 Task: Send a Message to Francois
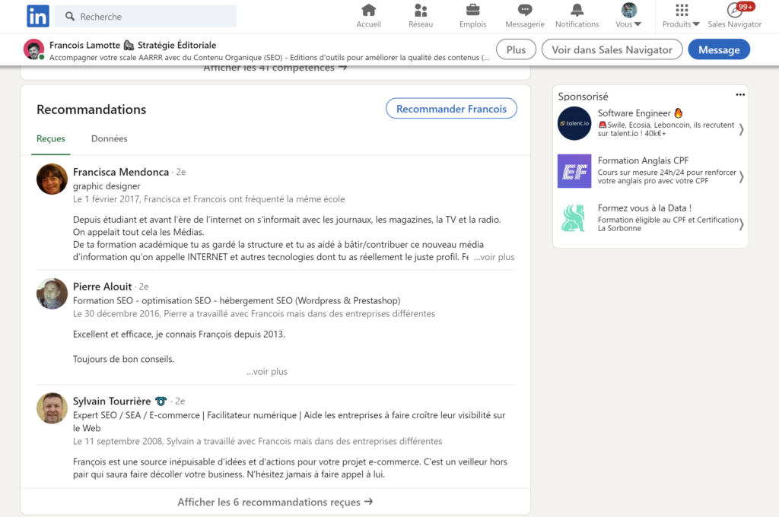coord(719,49)
